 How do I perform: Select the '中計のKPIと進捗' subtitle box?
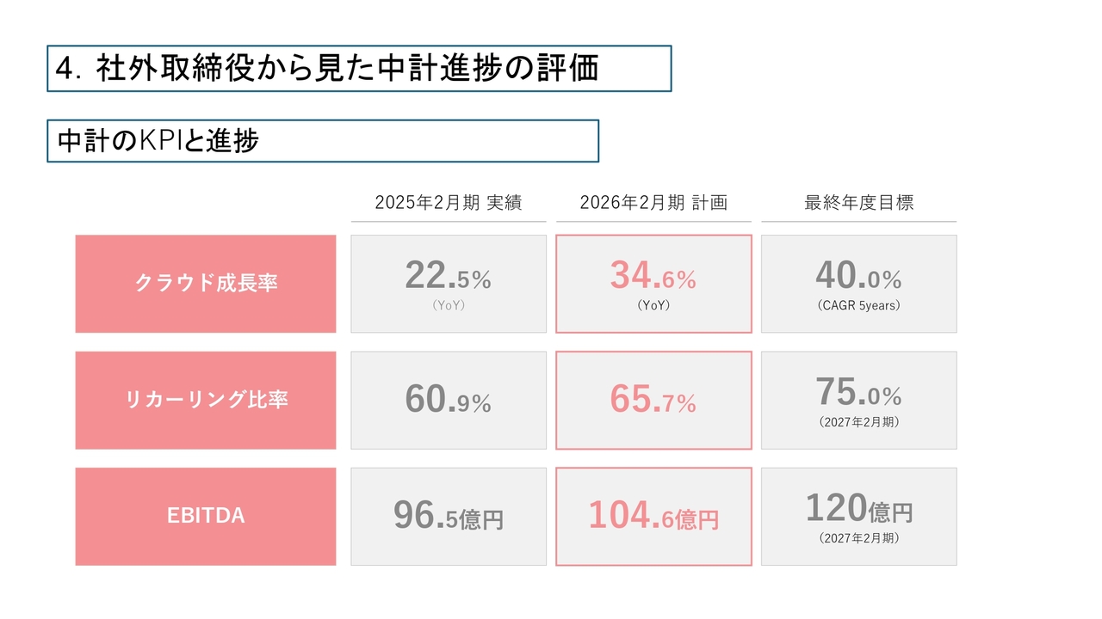click(x=158, y=142)
